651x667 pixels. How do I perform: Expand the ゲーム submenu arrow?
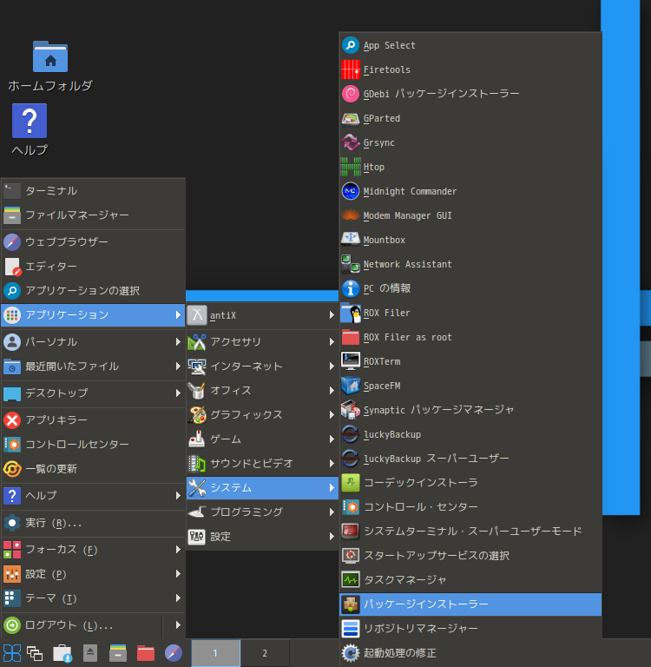point(332,439)
